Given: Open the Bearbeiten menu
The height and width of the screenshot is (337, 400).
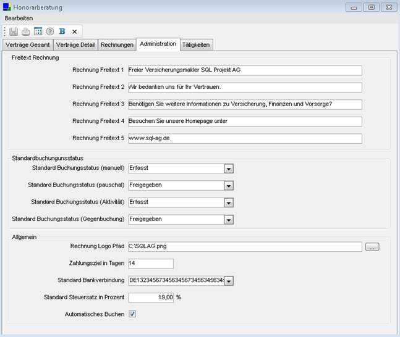Looking at the screenshot, I should pos(19,19).
